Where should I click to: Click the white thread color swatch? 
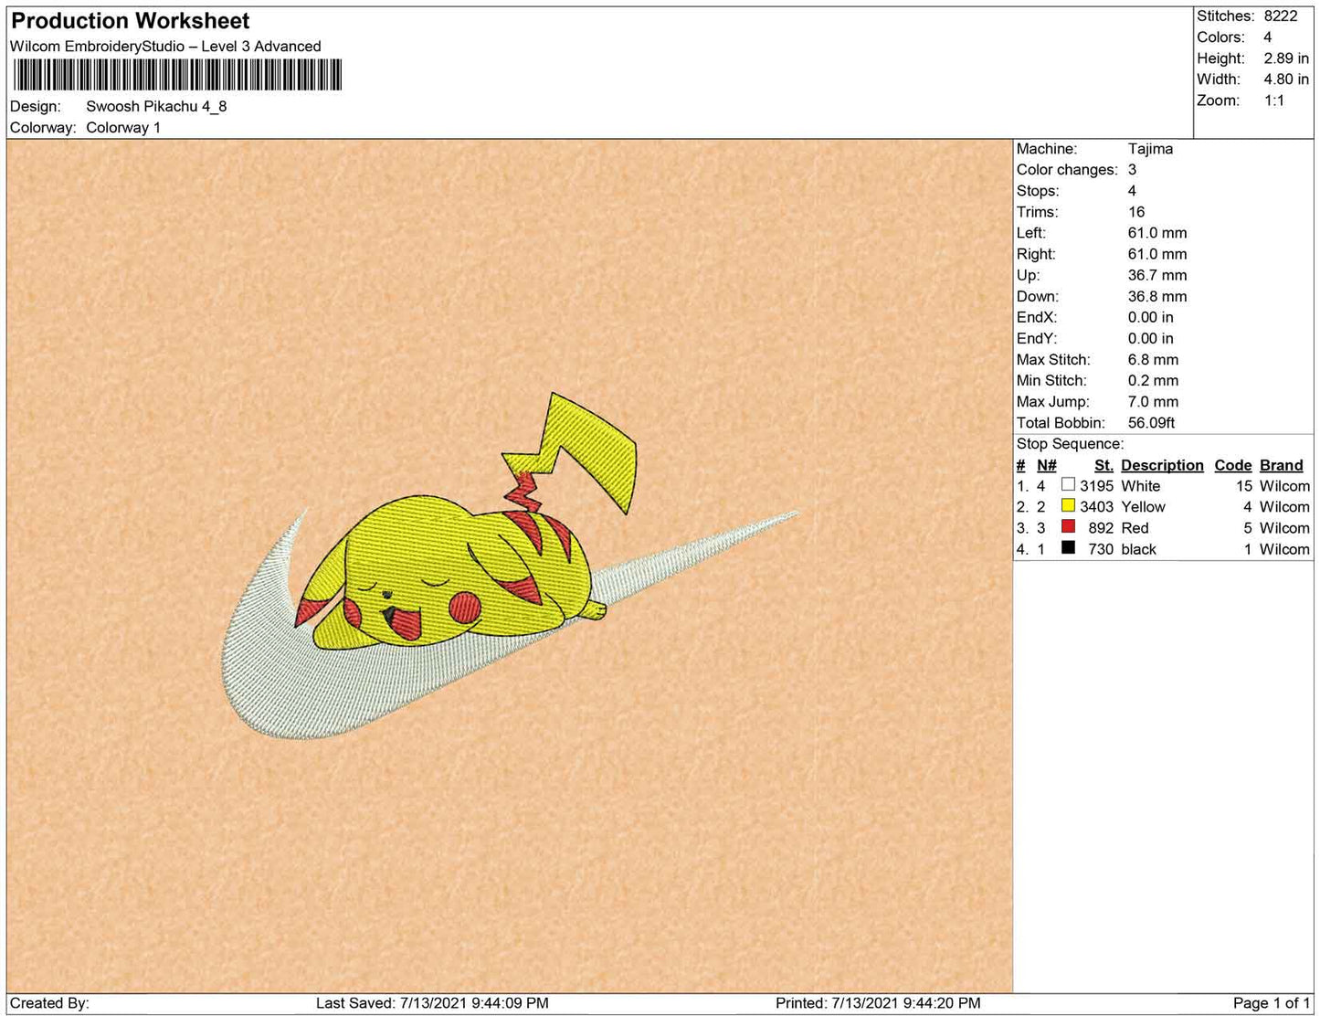coord(1068,485)
